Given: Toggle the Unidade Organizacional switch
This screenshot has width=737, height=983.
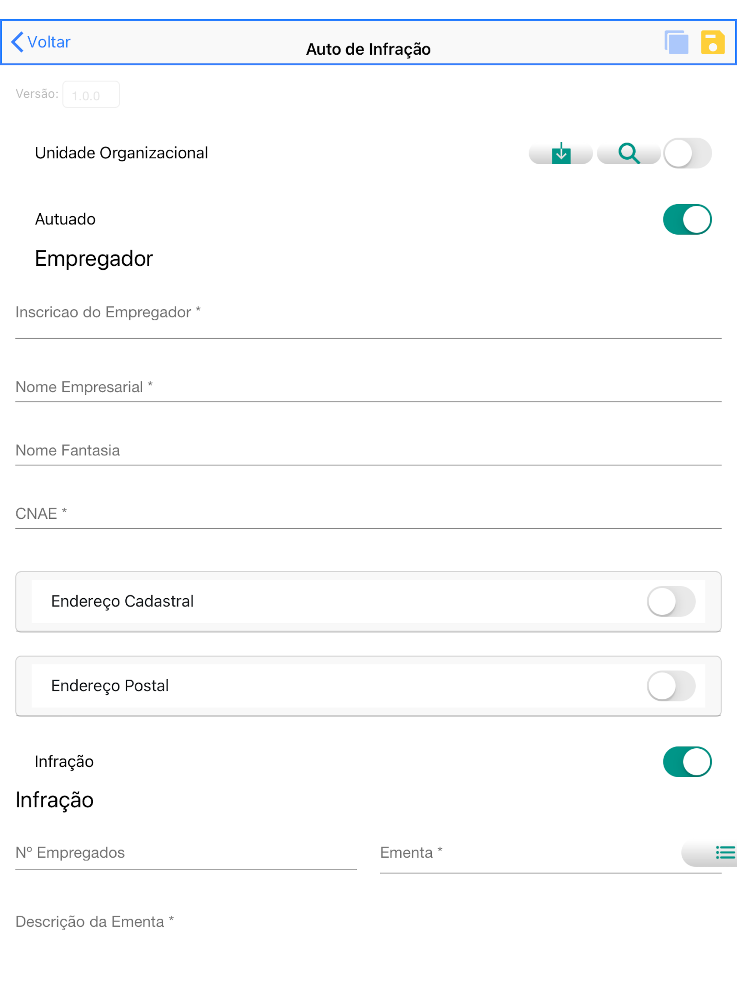Looking at the screenshot, I should 687,153.
